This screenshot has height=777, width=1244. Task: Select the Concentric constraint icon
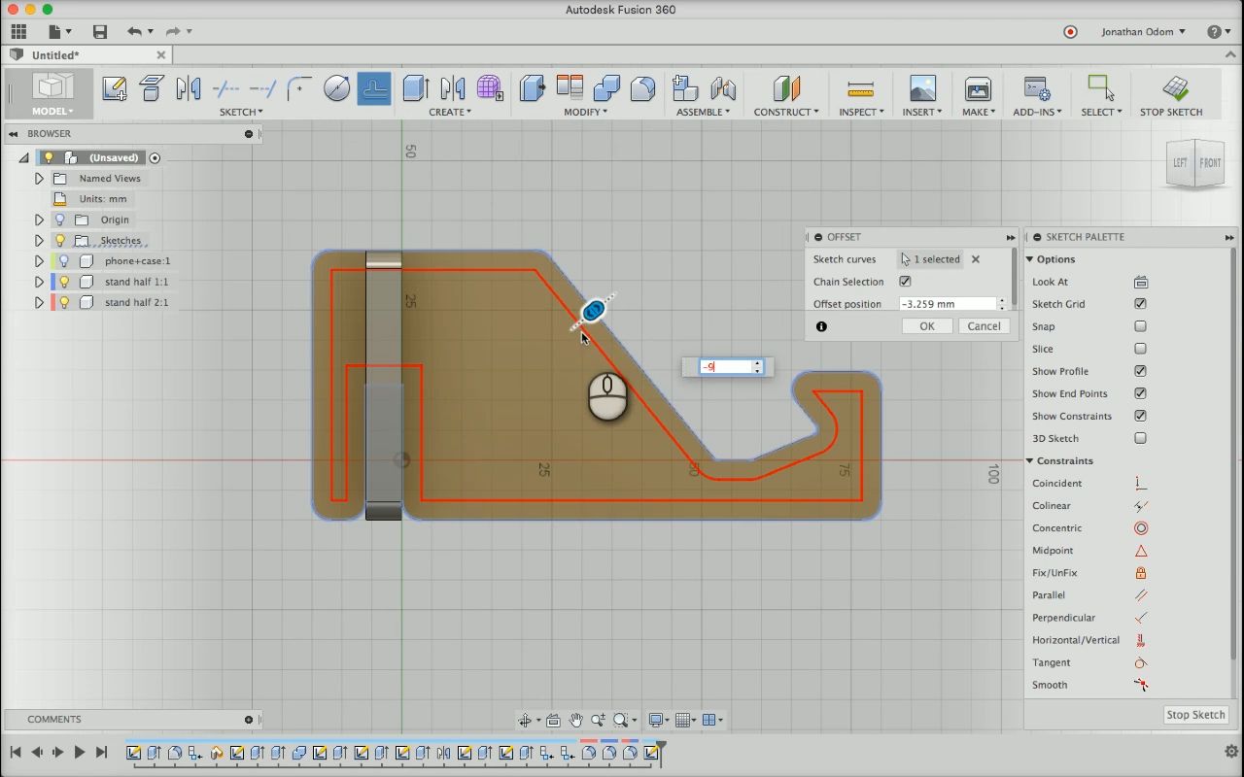point(1140,528)
